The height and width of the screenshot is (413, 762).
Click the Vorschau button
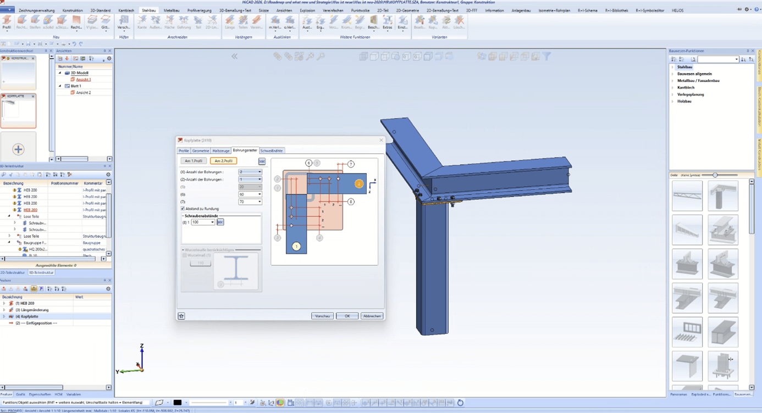322,316
